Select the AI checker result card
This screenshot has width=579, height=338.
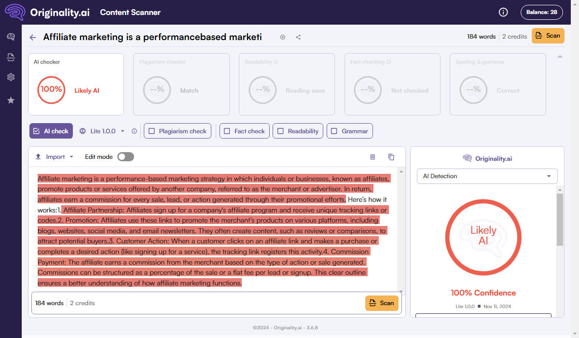[76, 84]
